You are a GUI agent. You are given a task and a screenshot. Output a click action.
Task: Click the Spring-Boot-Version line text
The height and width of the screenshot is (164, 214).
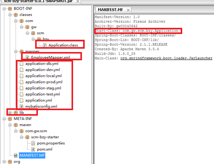coord(131,45)
